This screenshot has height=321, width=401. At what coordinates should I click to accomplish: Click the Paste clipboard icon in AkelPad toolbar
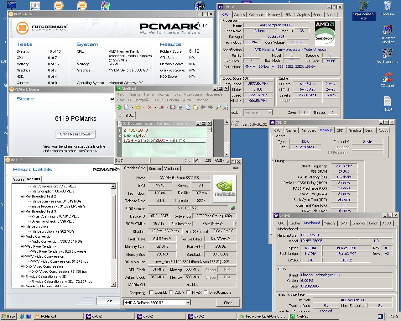[x=195, y=107]
